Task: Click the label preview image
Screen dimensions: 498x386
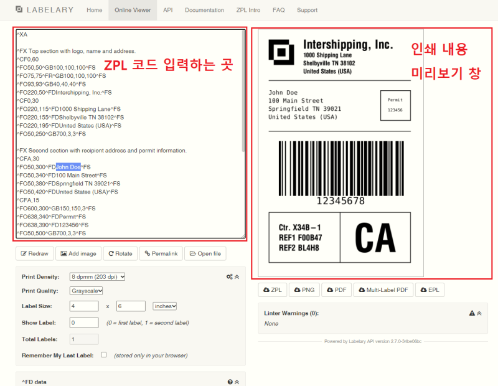Action: [x=341, y=153]
